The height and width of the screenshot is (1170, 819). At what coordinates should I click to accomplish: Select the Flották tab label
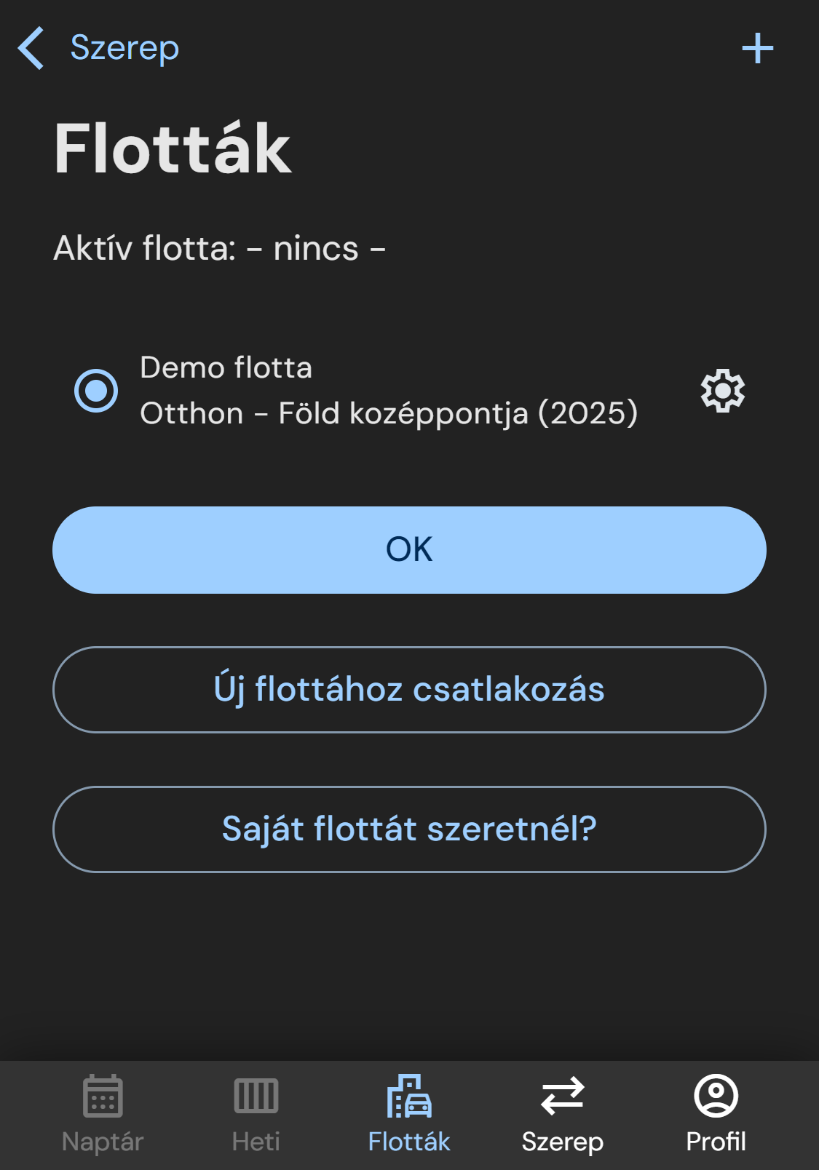(409, 1142)
